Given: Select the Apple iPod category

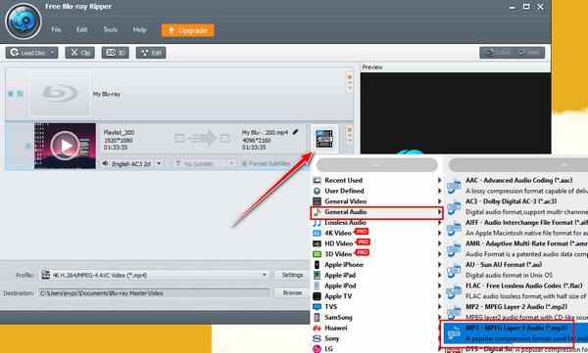Looking at the screenshot, I should click(x=377, y=286).
